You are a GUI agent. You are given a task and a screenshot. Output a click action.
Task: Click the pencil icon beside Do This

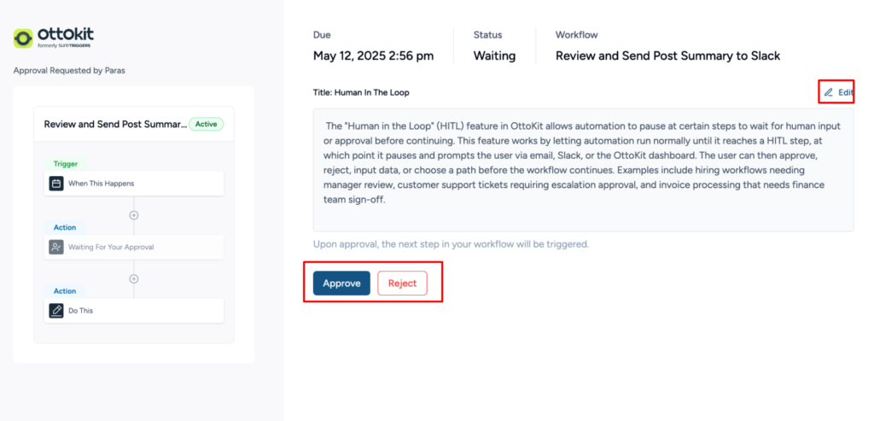tap(56, 311)
